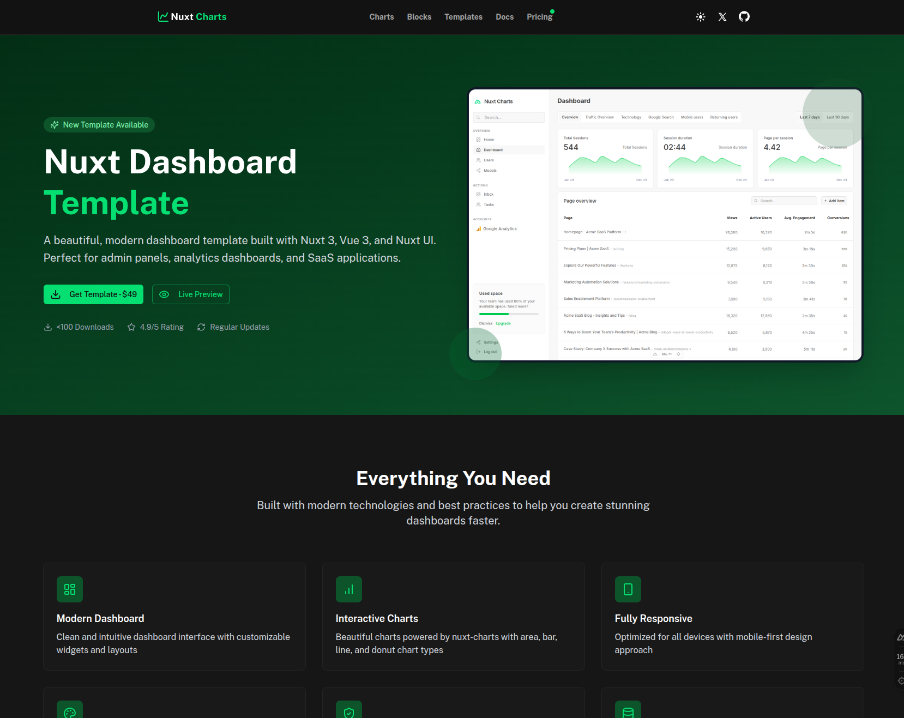Click the <100 Downloads text
The height and width of the screenshot is (718, 904).
tap(85, 327)
